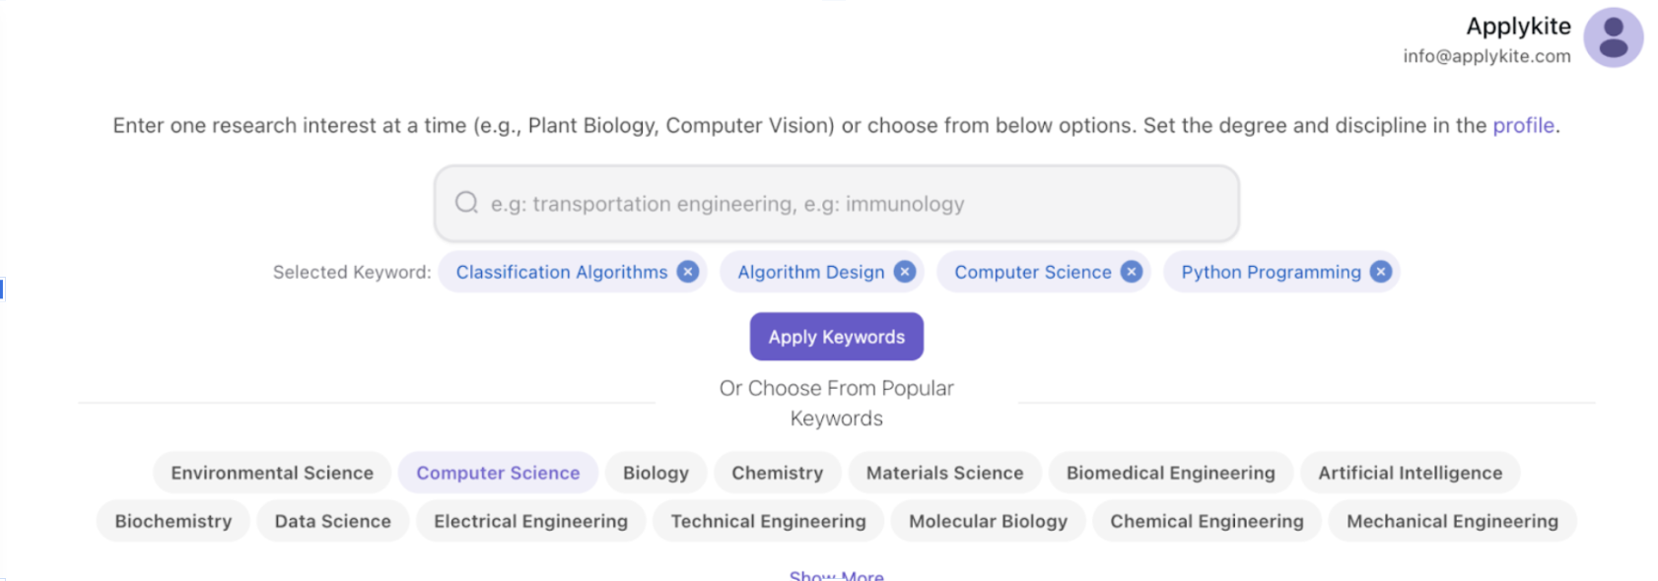Focus the research interest search field

(836, 204)
